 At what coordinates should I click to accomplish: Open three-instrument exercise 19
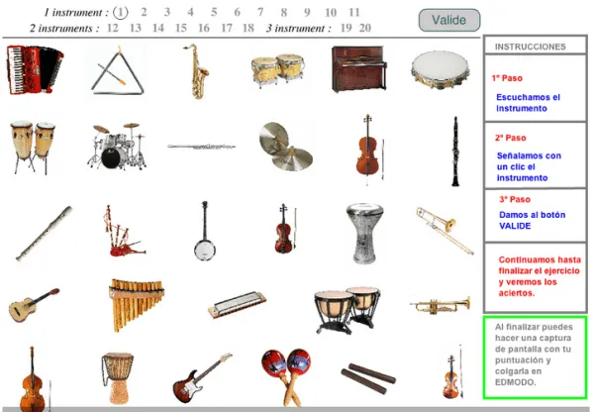346,28
